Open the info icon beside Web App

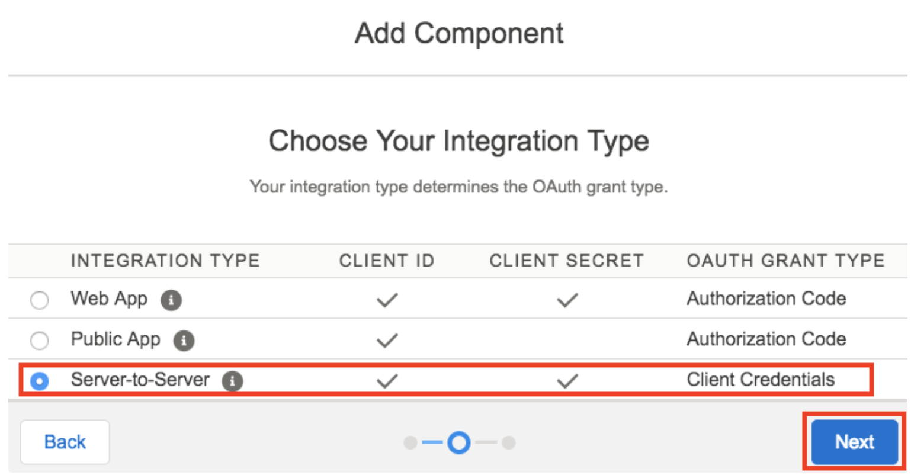point(171,300)
